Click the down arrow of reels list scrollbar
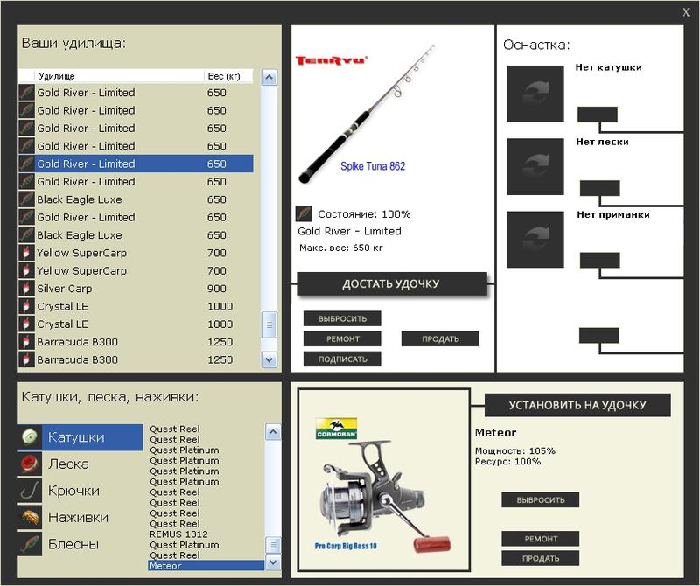 click(273, 562)
